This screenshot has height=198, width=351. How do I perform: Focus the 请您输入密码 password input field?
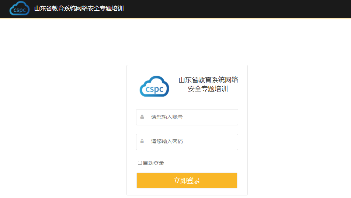(x=187, y=142)
